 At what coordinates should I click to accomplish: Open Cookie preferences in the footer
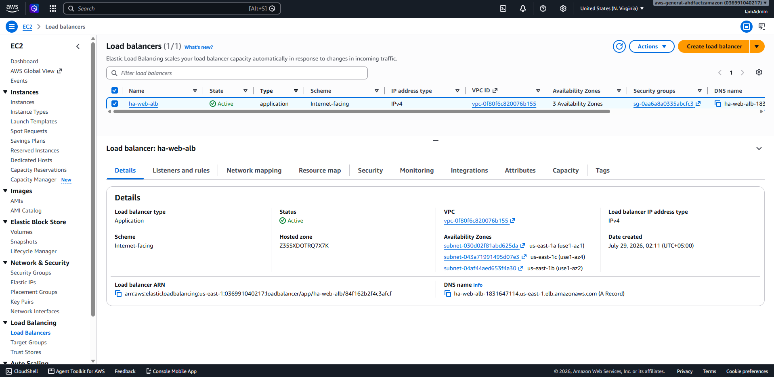(x=747, y=371)
